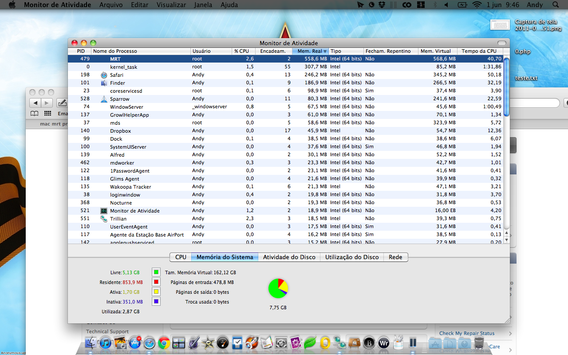Open the Dropbox menu bar icon

pos(382,5)
